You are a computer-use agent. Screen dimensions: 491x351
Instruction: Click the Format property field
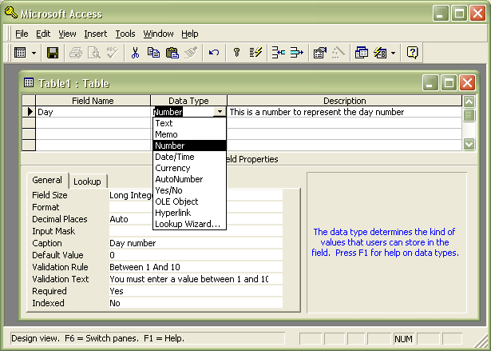coord(196,207)
